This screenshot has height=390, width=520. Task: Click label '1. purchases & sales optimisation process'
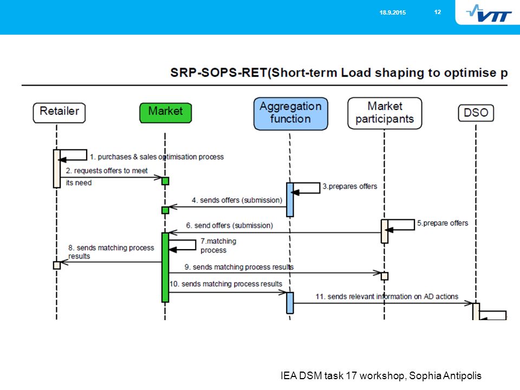(157, 157)
